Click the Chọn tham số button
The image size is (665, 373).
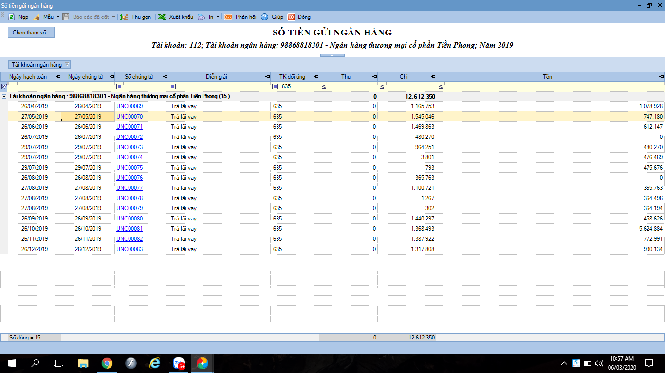click(31, 33)
